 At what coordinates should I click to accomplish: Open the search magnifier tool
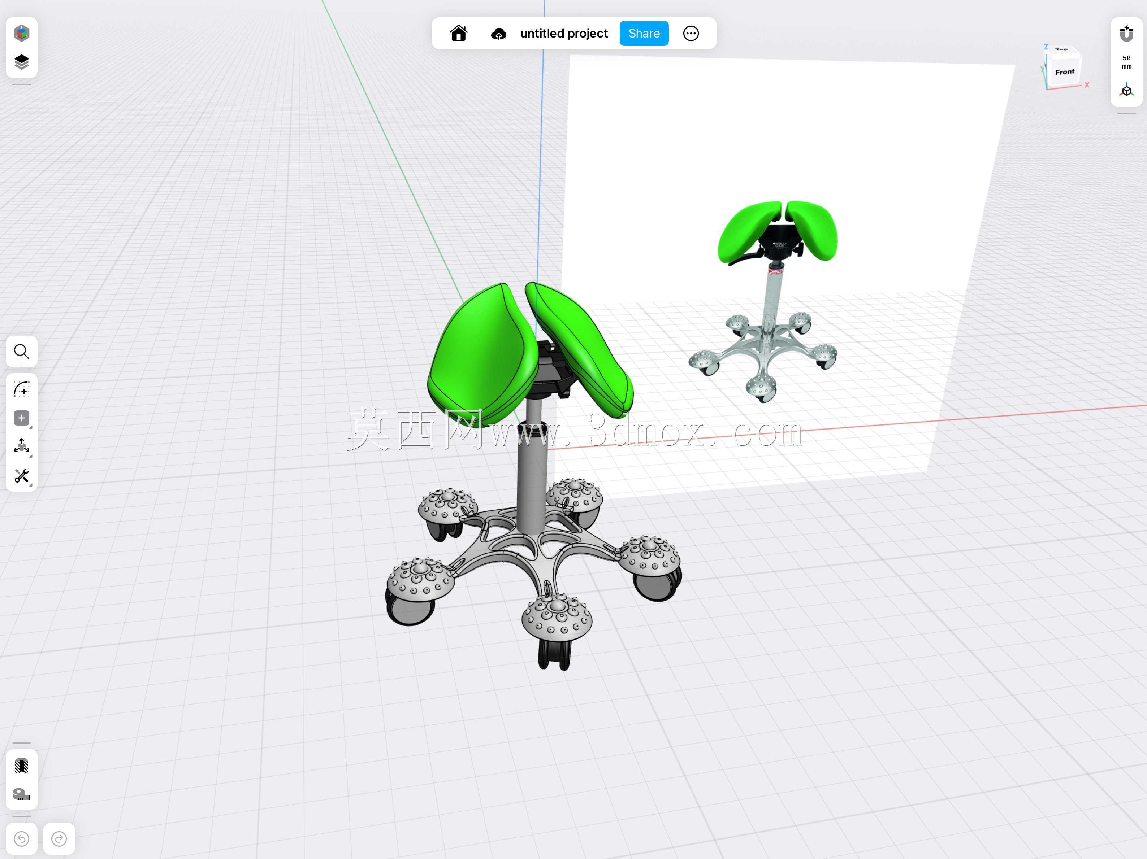tap(21, 352)
